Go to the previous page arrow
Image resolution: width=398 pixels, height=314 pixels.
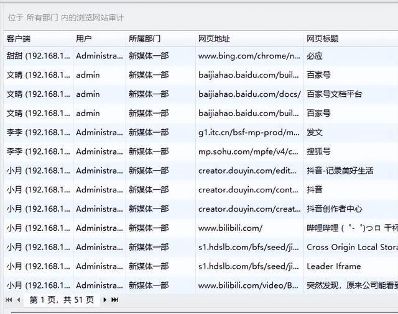[19, 300]
